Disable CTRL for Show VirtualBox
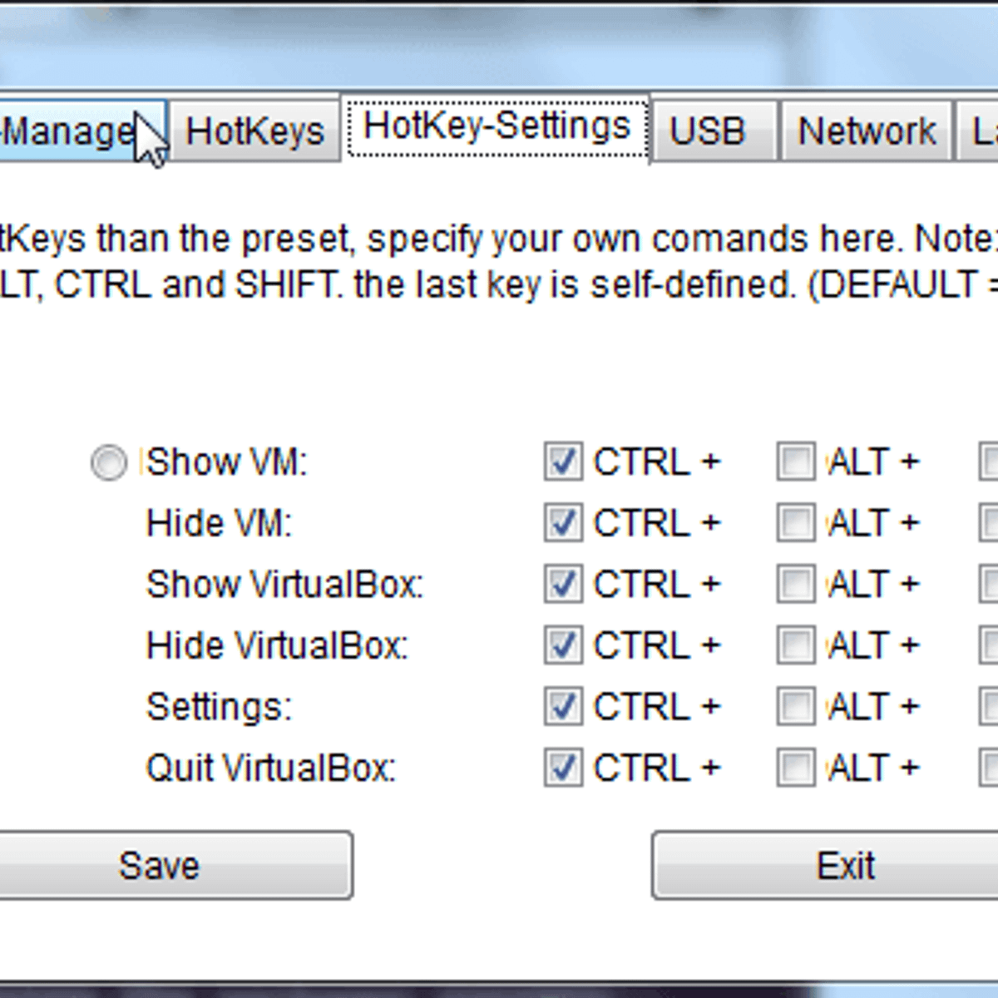The image size is (998, 998). [x=563, y=584]
